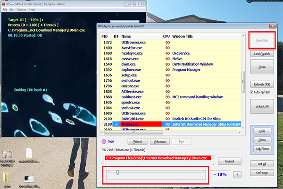Open the yellow folder desktop icon
Screen dimensions: 283x189
tap(7, 180)
